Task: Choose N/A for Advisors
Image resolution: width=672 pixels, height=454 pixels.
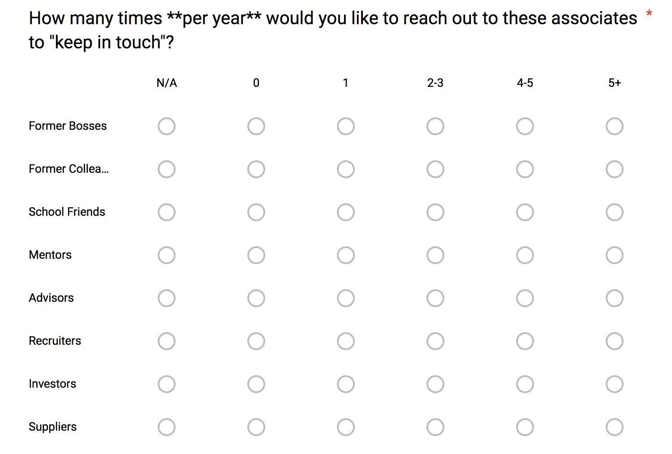Action: coord(167,298)
